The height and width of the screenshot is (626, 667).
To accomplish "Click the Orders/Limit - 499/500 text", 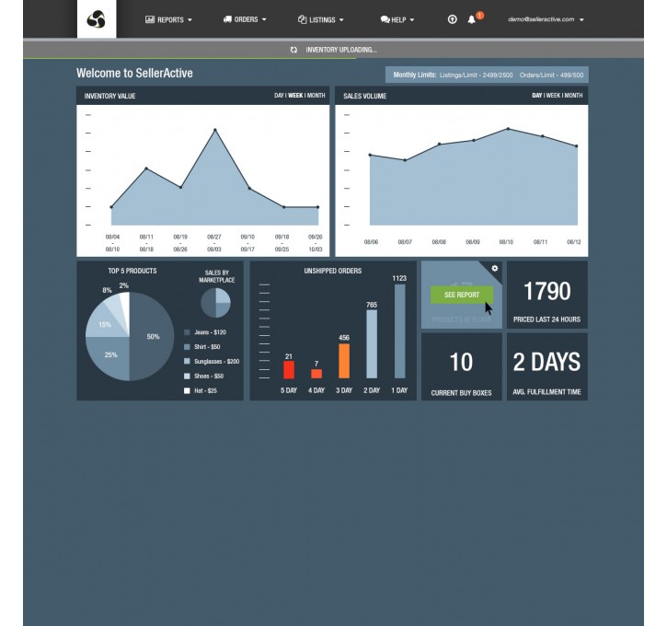I will click(551, 75).
